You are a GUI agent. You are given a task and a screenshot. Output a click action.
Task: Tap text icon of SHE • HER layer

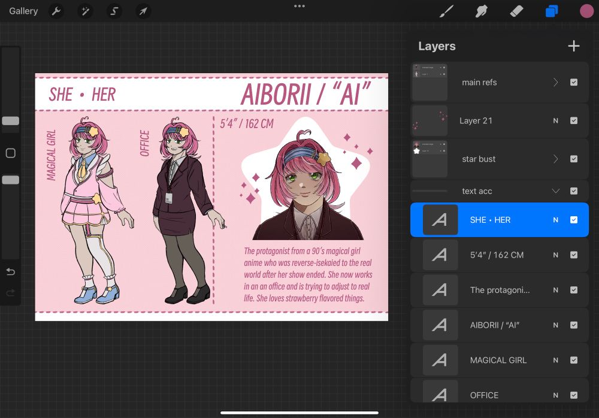pos(440,220)
